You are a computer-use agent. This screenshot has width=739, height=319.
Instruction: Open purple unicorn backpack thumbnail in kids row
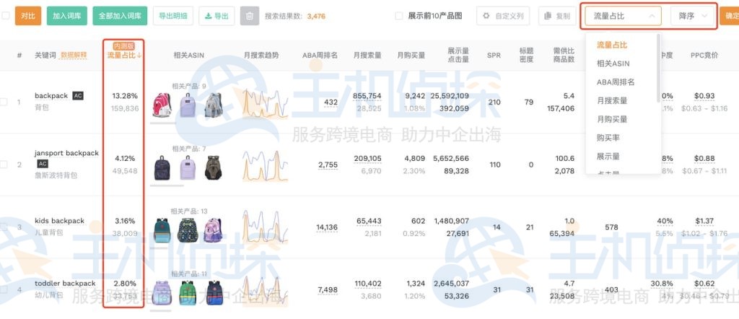[213, 230]
